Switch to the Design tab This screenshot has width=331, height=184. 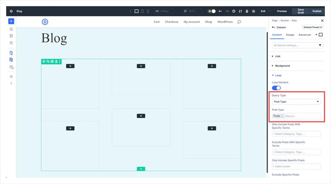click(x=290, y=35)
